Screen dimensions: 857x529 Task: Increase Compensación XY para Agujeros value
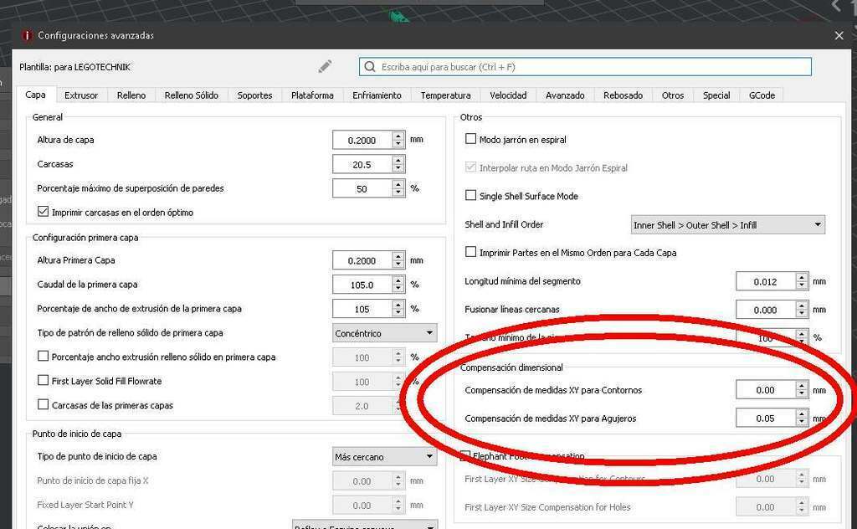coord(802,413)
